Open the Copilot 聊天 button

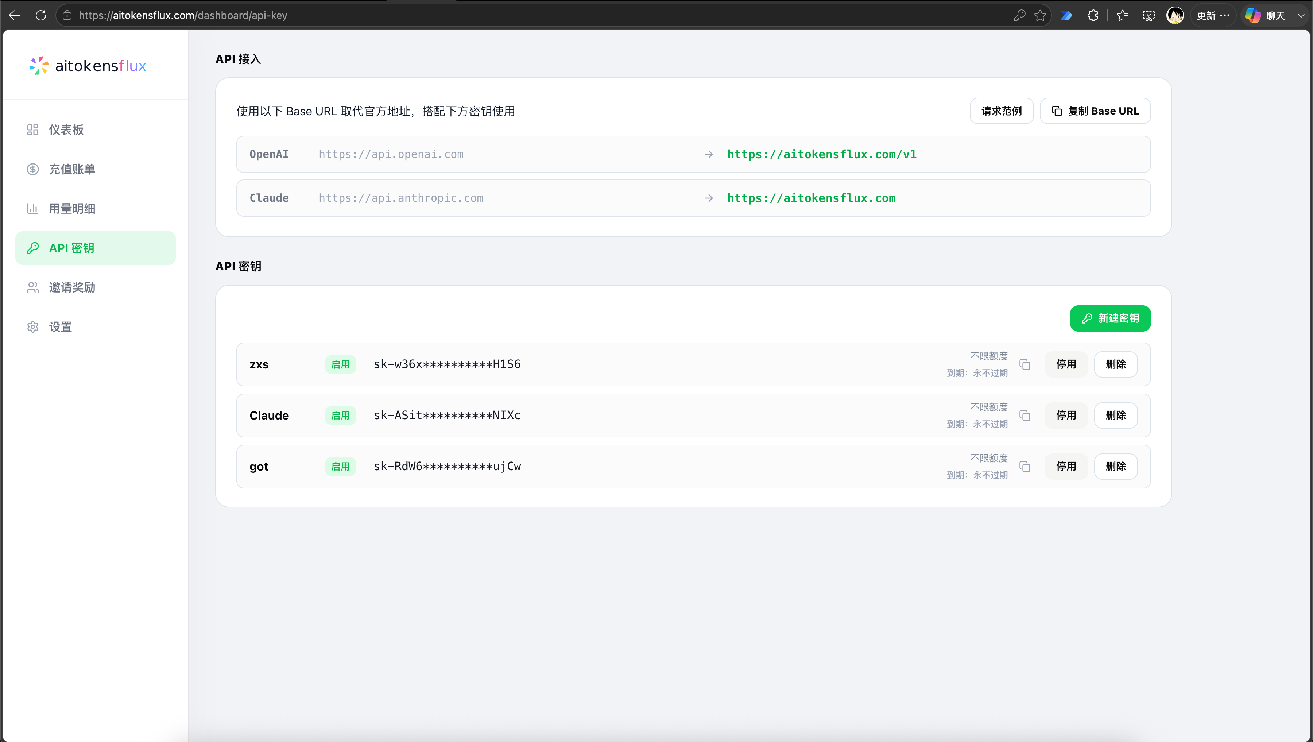pos(1265,15)
